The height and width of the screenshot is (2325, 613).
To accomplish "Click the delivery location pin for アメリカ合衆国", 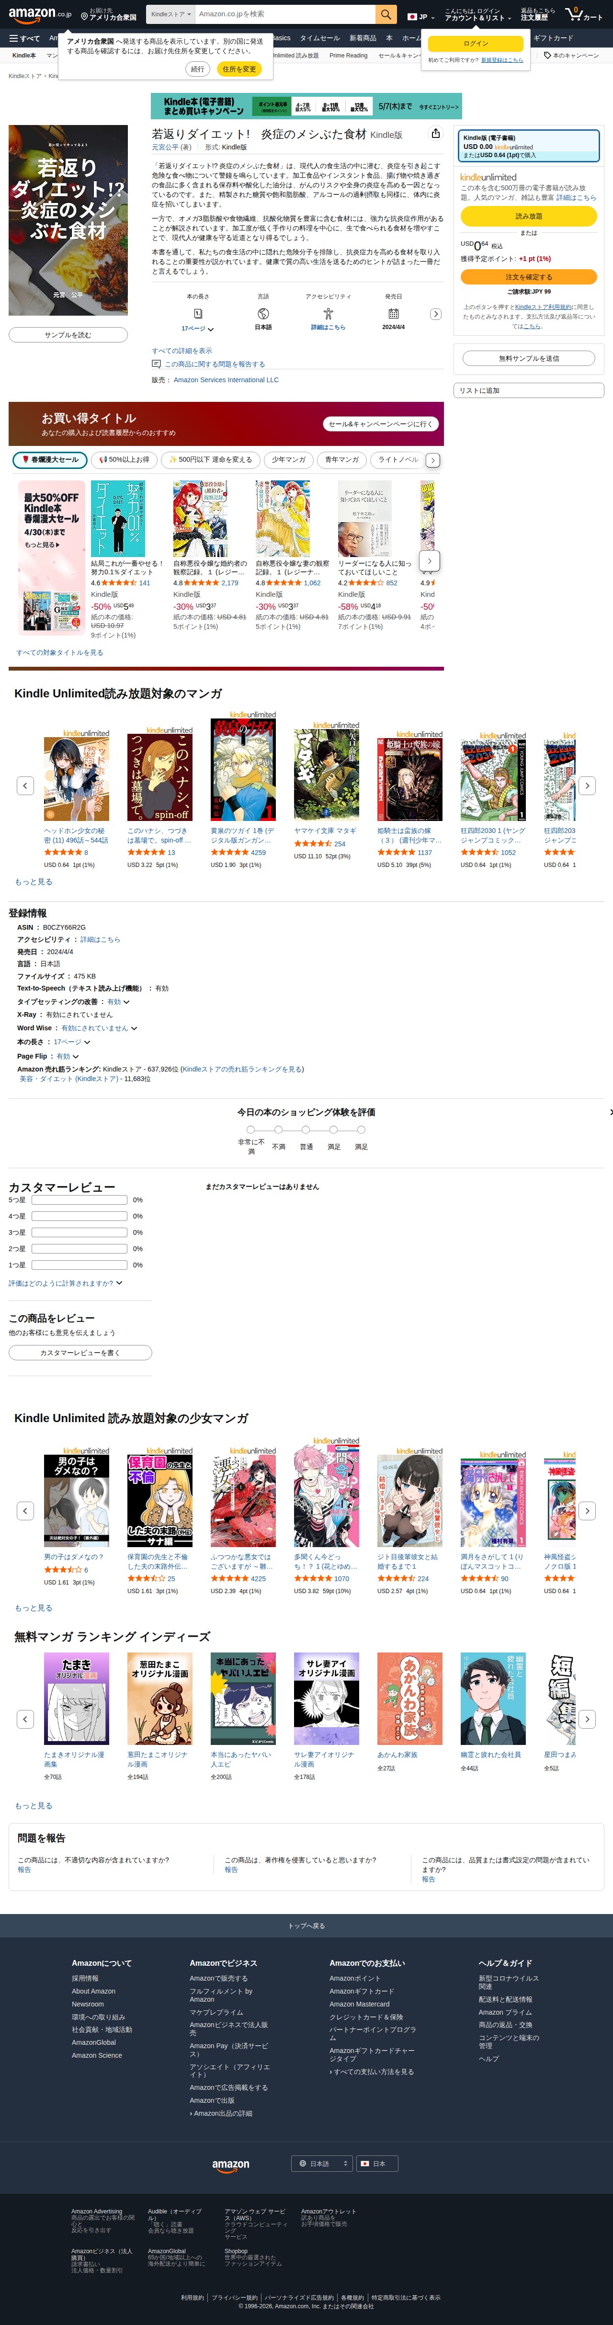I will click(84, 16).
